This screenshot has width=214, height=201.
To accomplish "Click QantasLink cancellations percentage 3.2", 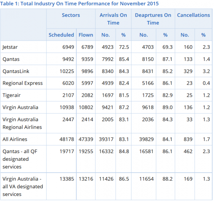I will point(206,71).
